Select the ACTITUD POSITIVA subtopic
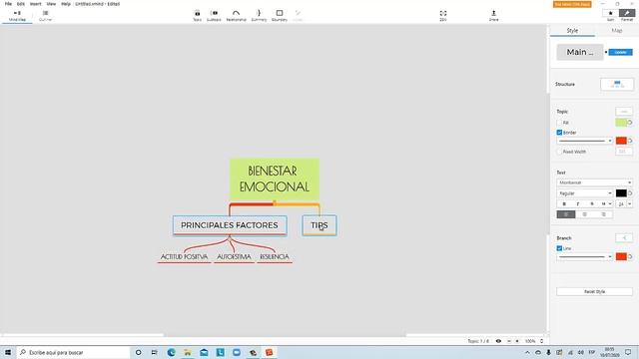Image resolution: width=639 pixels, height=359 pixels. click(x=184, y=257)
